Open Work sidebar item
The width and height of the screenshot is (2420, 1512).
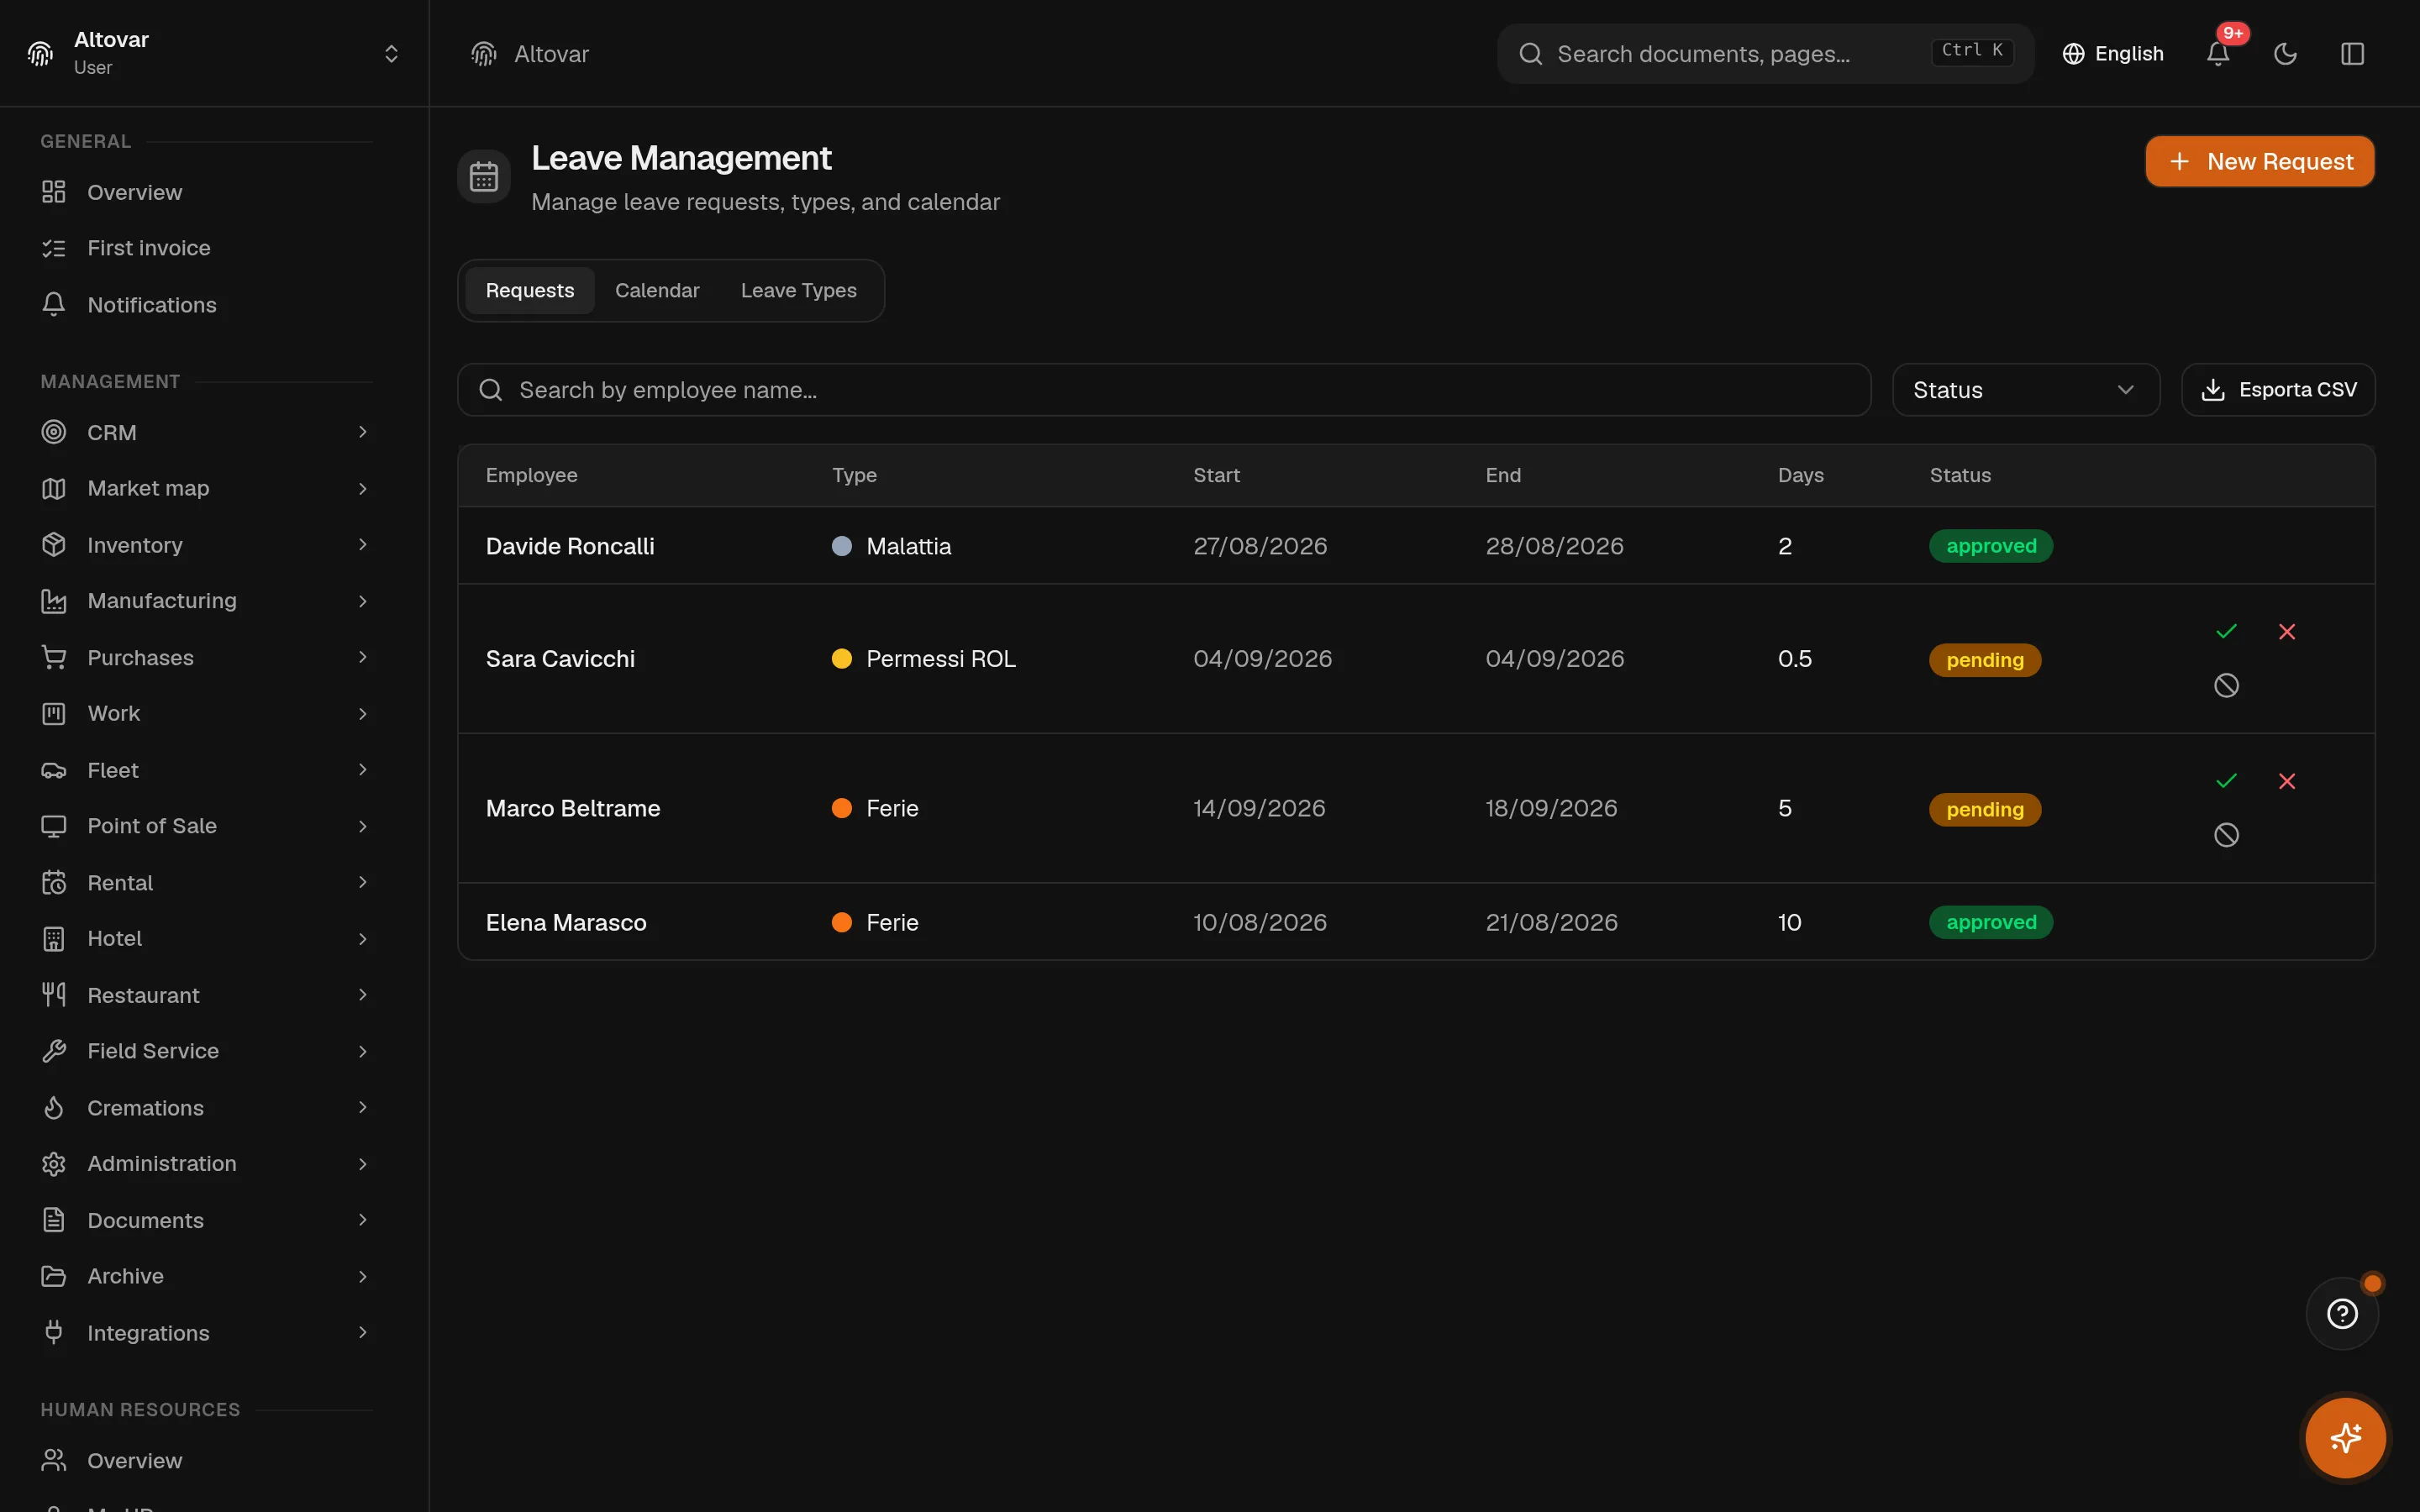[x=206, y=713]
